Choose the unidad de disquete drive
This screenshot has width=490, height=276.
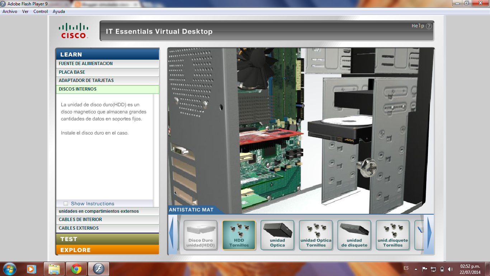tap(354, 235)
